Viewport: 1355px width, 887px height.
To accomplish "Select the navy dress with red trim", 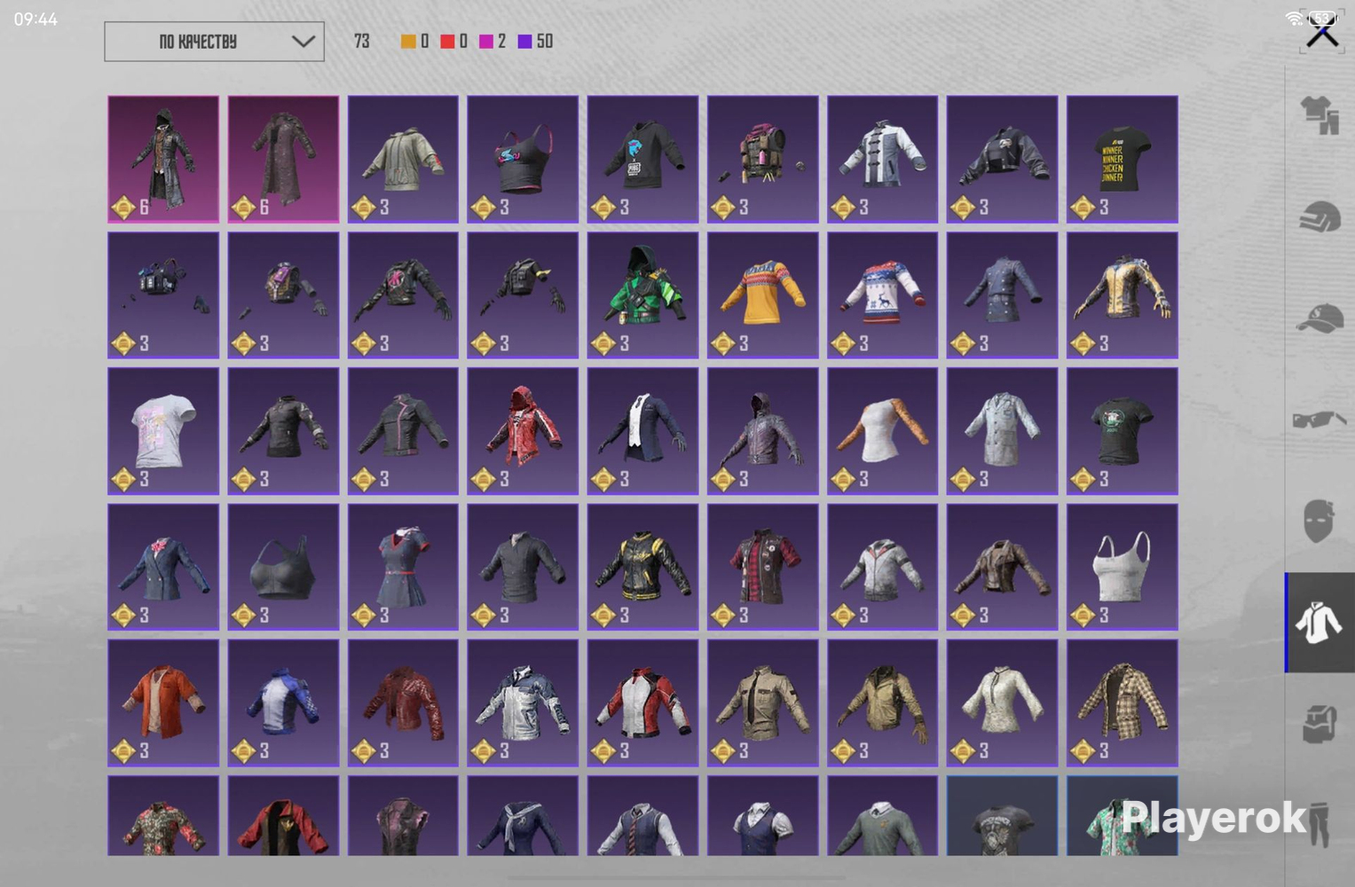I will coord(403,568).
